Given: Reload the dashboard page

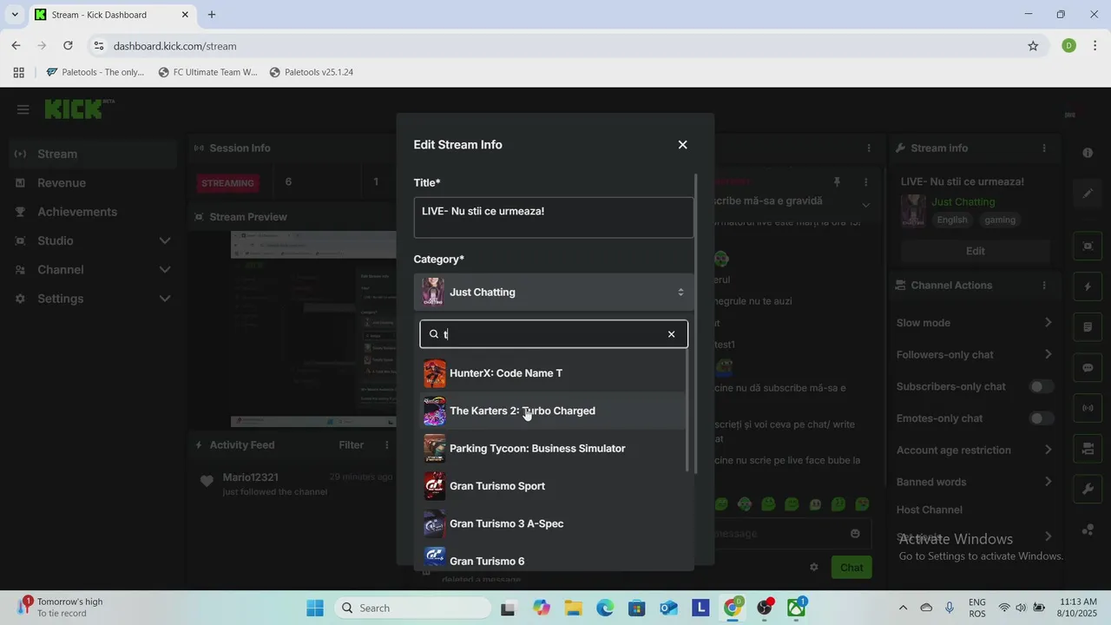Looking at the screenshot, I should tap(68, 46).
